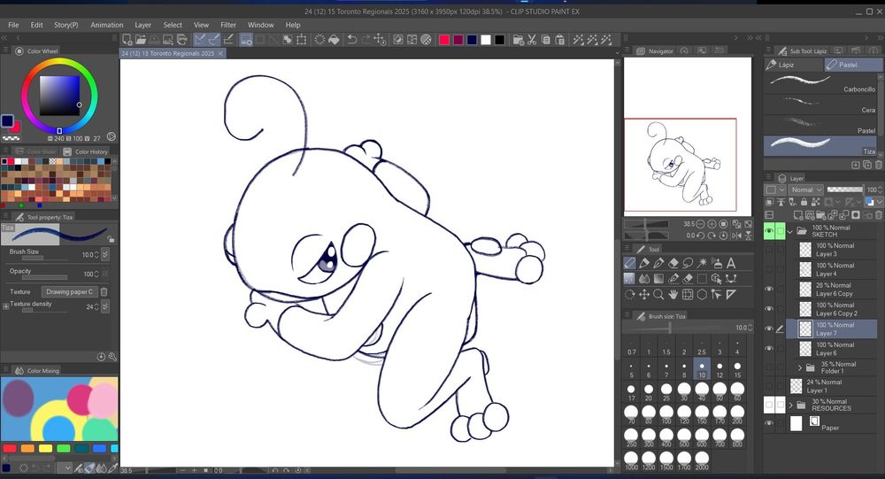This screenshot has width=885, height=479.
Task: Select the Zoom magnifier tool
Action: pos(658,294)
